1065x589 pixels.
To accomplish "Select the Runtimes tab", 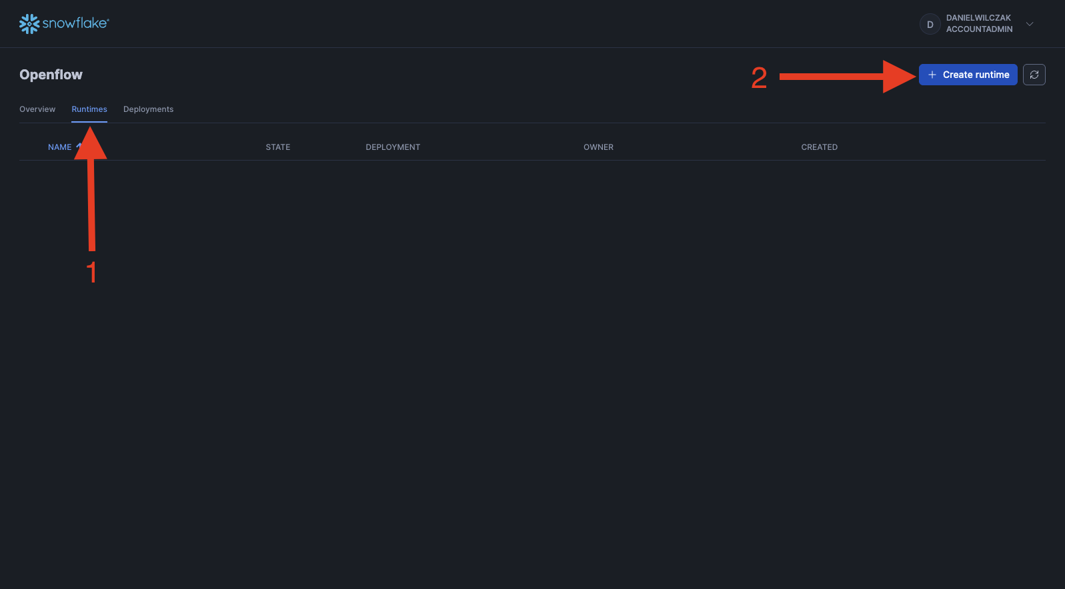I will click(x=89, y=109).
